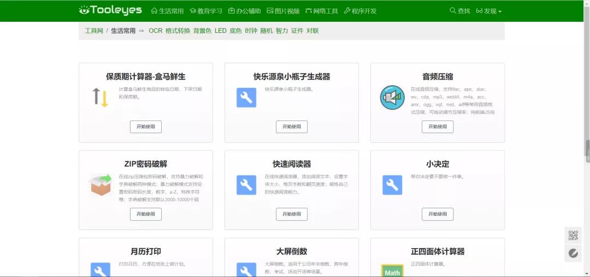
Task: Start using 小决定
Action: [x=438, y=214]
